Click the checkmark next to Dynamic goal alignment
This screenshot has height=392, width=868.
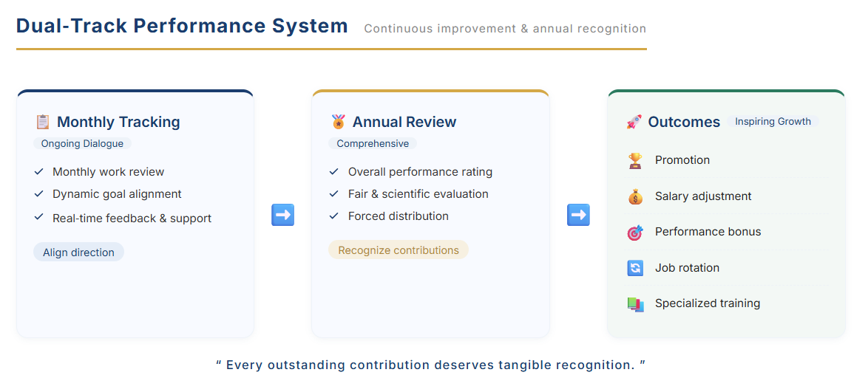38,194
